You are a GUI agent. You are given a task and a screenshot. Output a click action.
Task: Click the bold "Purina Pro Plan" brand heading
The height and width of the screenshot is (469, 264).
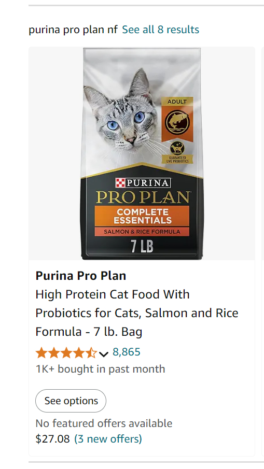81,276
